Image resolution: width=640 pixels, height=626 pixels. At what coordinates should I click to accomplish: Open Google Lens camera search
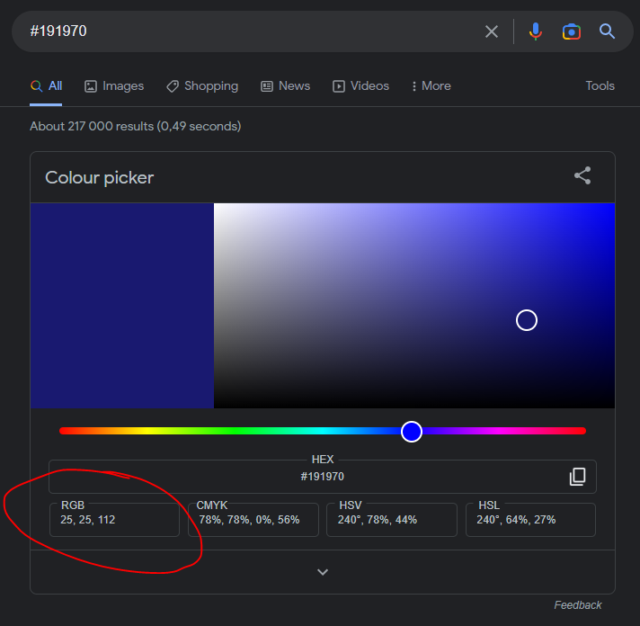(572, 31)
